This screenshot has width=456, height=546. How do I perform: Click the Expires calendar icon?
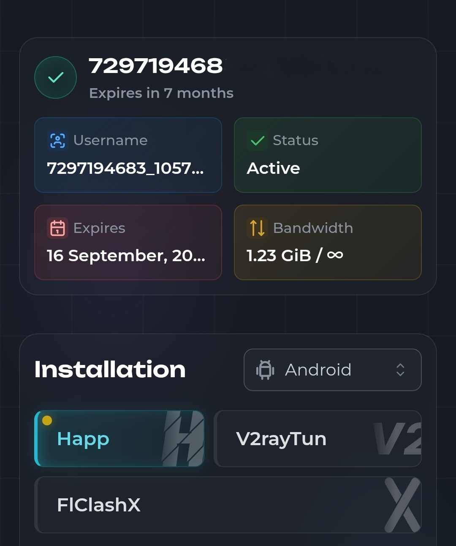(57, 228)
